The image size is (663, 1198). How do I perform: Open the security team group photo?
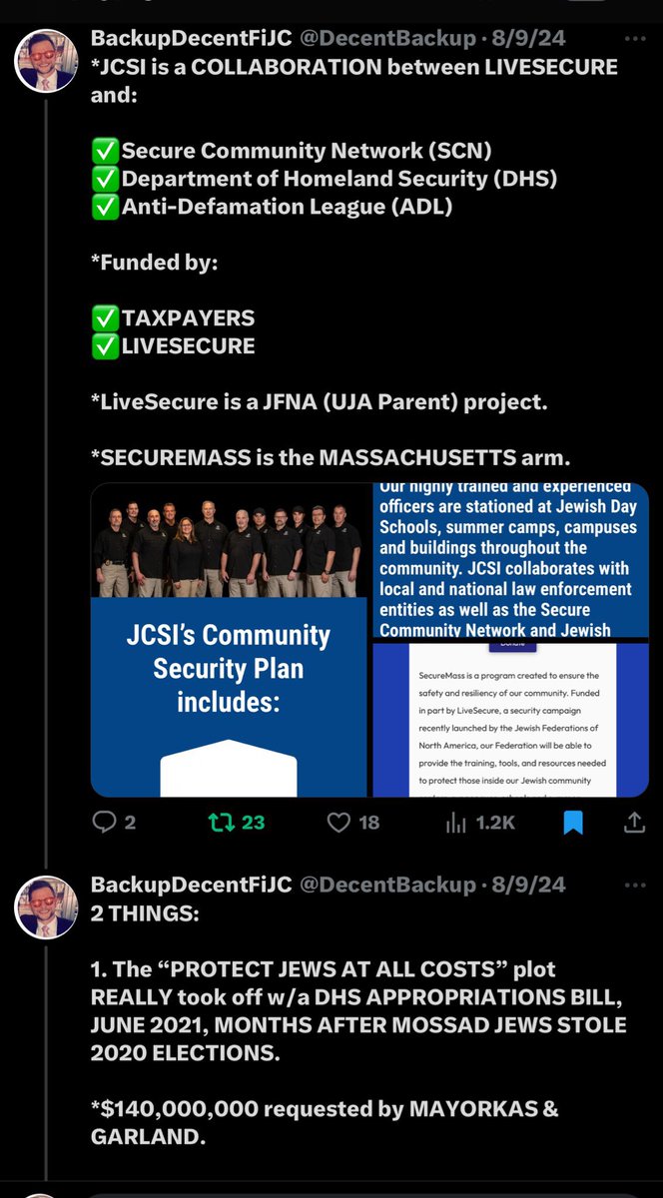coord(230,540)
